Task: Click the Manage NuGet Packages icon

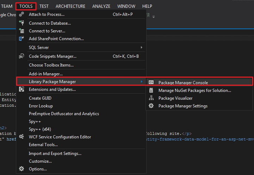Action: pos(151,90)
